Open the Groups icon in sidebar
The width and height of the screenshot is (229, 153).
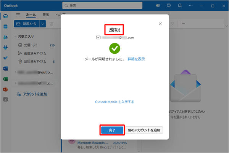tap(5, 47)
